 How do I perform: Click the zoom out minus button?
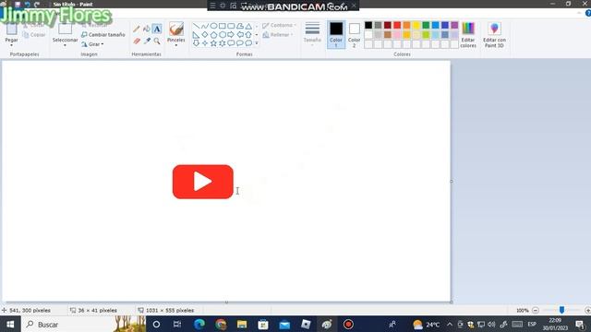[536, 310]
